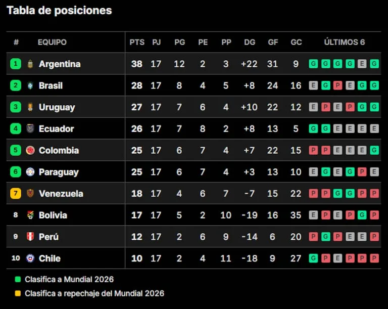388x309 pixels.
Task: Open the Argentina team name link
Action: pyautogui.click(x=60, y=64)
